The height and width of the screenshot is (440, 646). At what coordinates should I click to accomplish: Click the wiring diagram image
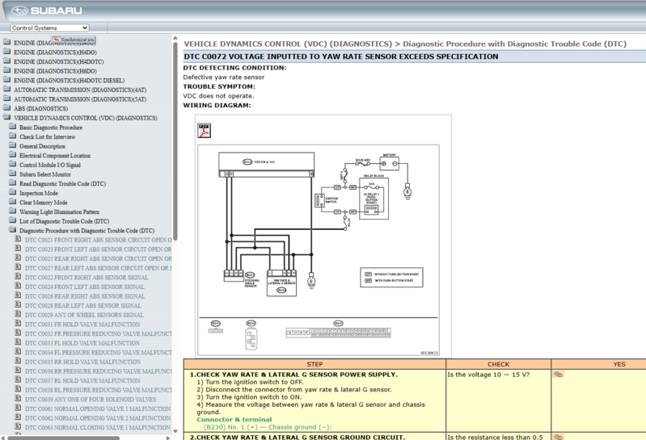point(319,250)
